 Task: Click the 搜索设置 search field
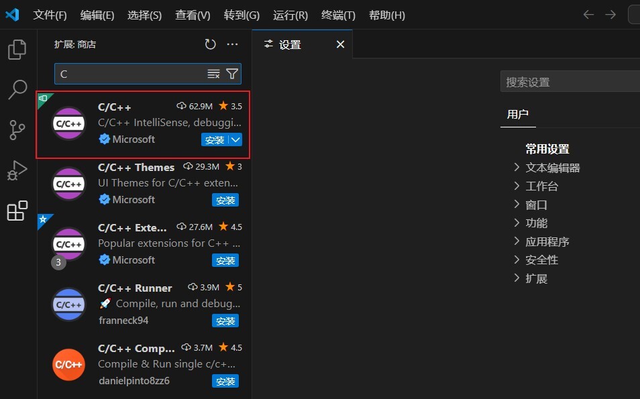point(570,82)
